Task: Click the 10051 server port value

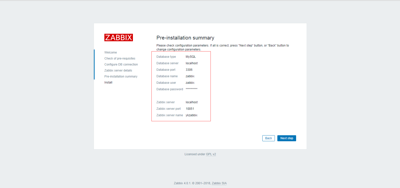Action: [x=190, y=109]
